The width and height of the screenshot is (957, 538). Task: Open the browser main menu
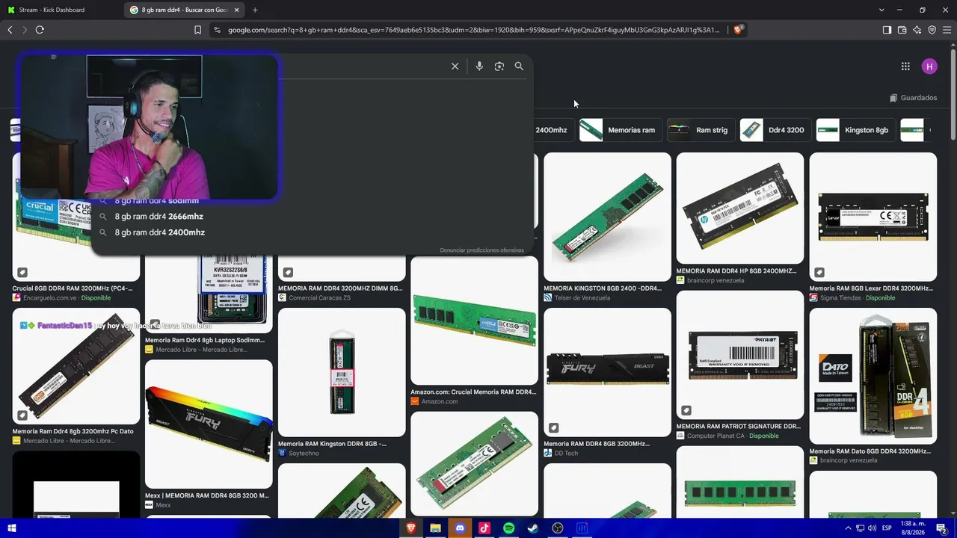(x=947, y=30)
